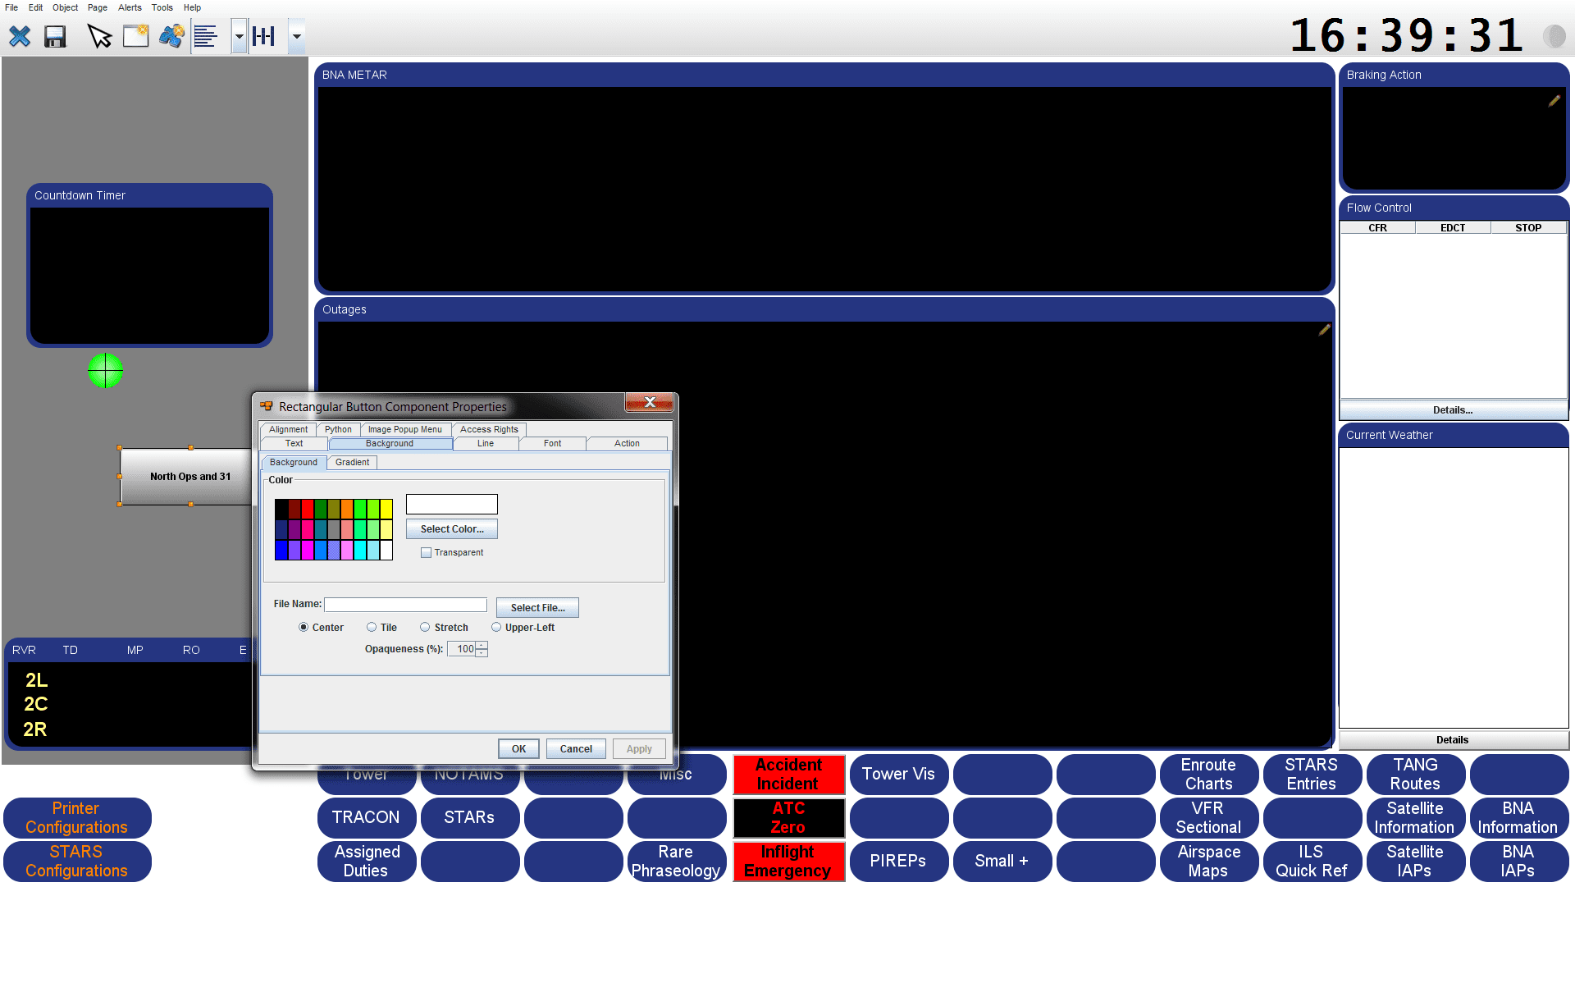The width and height of the screenshot is (1575, 983).
Task: Click the edit pencil icon in Braking Action panel
Action: (x=1554, y=100)
